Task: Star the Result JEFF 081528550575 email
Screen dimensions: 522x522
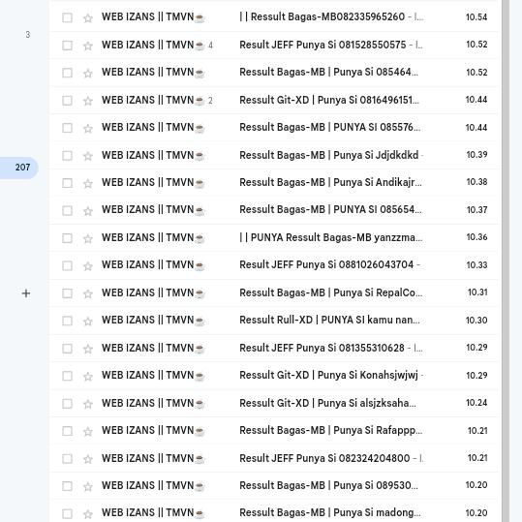Action: coord(88,46)
